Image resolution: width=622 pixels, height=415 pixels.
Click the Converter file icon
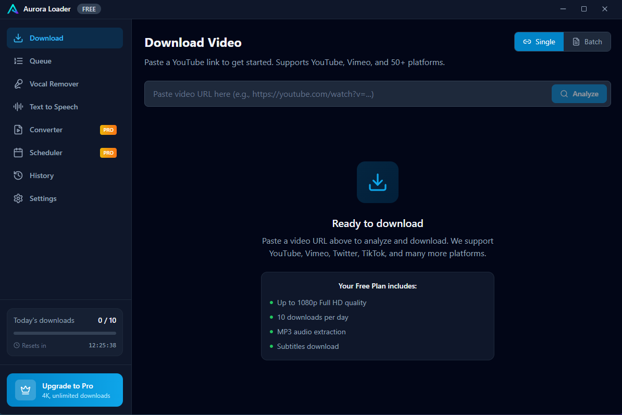click(x=18, y=130)
